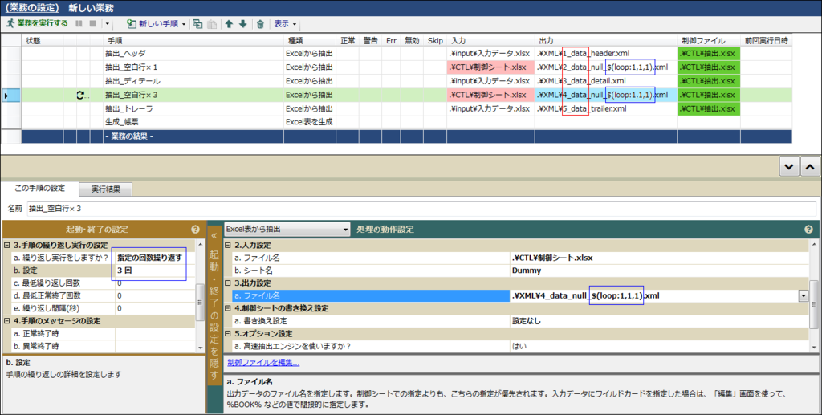Screen dimensions: 822x415
Task: Click scrollbar of left settings panel
Action: pos(200,303)
